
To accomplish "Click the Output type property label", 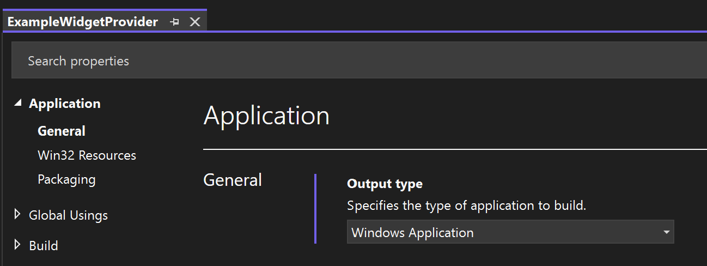I will click(385, 184).
